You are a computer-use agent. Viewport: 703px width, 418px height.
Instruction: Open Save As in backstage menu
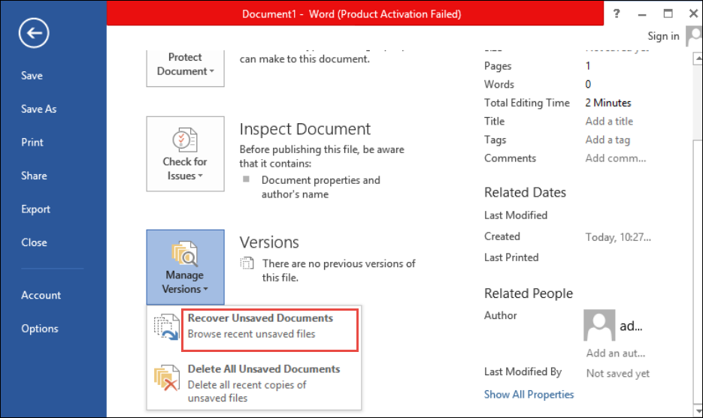point(38,109)
